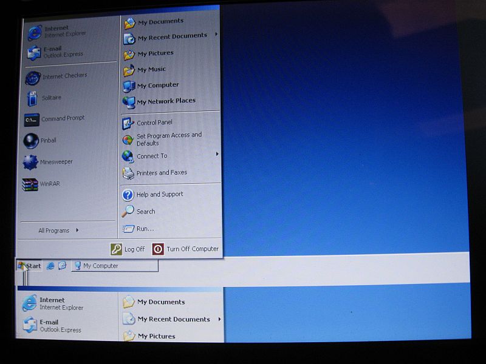Expand the All Programs submenu
The width and height of the screenshot is (486, 364).
click(x=59, y=231)
